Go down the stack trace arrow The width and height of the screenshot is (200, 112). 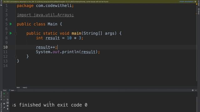click(7, 97)
